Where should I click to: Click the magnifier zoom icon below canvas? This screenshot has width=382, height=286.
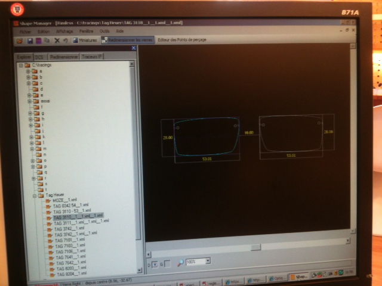(x=180, y=263)
